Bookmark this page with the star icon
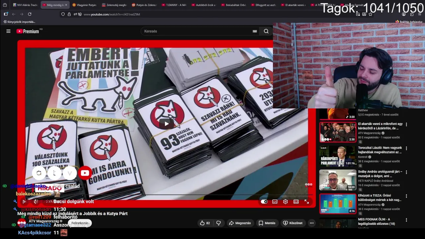The height and width of the screenshot is (239, 425). tap(370, 14)
